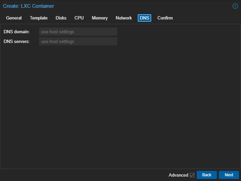
Task: Jump to the Confirm tab
Action: coord(165,18)
